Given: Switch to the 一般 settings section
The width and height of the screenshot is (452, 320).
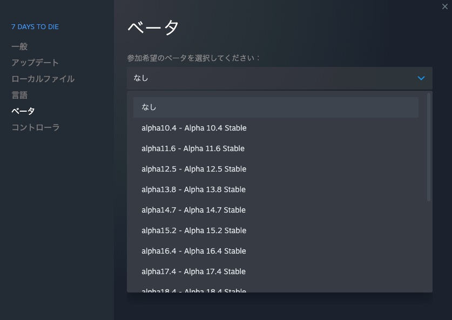Looking at the screenshot, I should [17, 46].
